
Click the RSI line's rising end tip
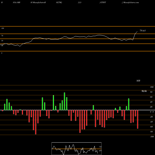[137, 31]
